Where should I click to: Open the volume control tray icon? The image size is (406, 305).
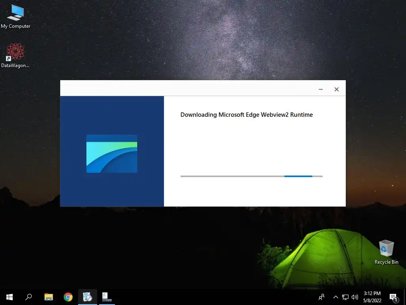point(355,297)
